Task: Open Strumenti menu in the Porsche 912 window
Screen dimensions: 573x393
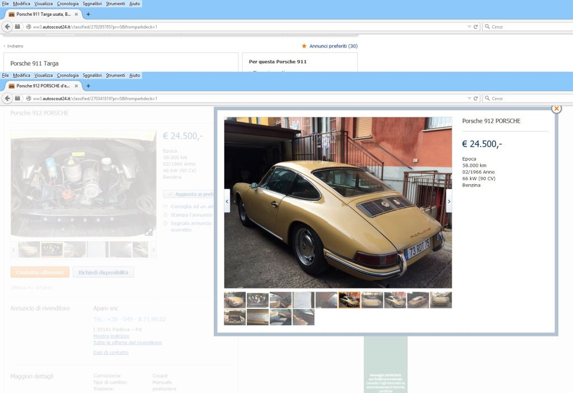Action: [x=115, y=76]
